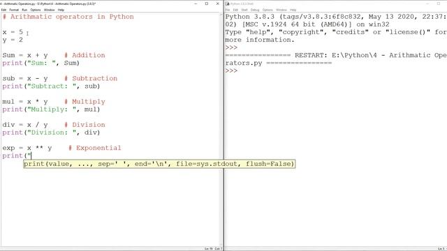Open the Help menu in the Python Shell window
447x251 pixels.
pyautogui.click(x=293, y=10)
